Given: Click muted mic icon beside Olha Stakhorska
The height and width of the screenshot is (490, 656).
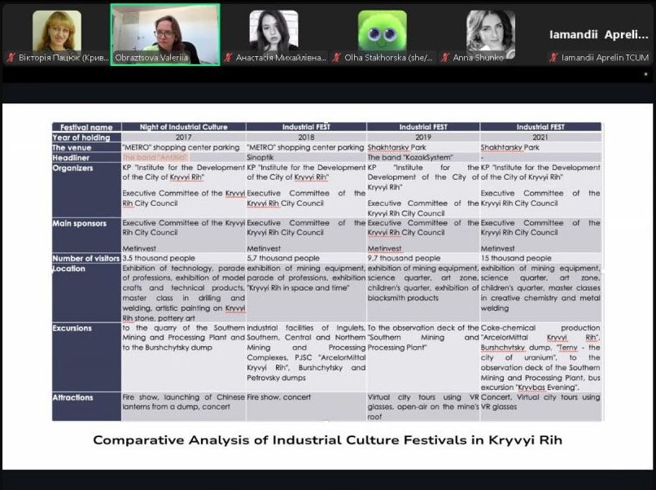Looking at the screenshot, I should tap(337, 58).
